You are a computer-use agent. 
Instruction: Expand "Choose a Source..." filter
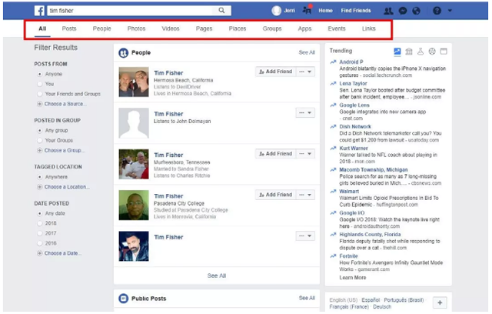(65, 103)
